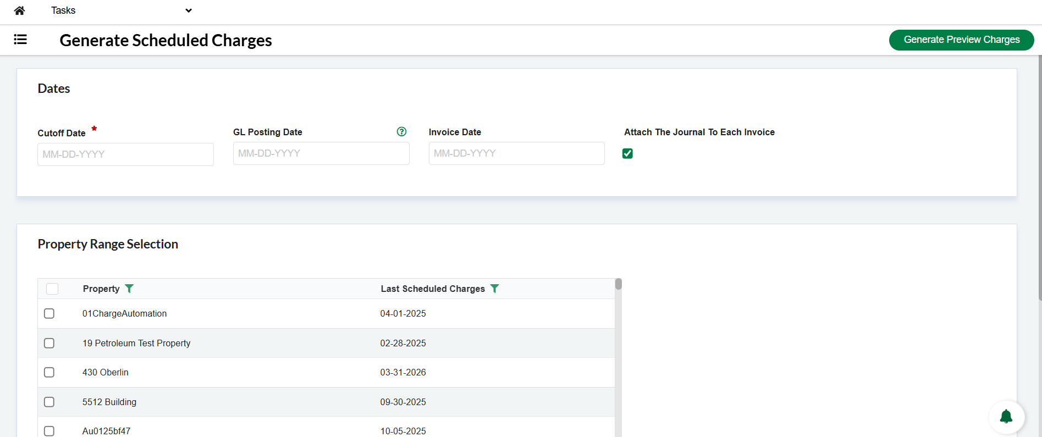Click the property table scrollbar thumb
This screenshot has width=1042, height=437.
click(619, 284)
